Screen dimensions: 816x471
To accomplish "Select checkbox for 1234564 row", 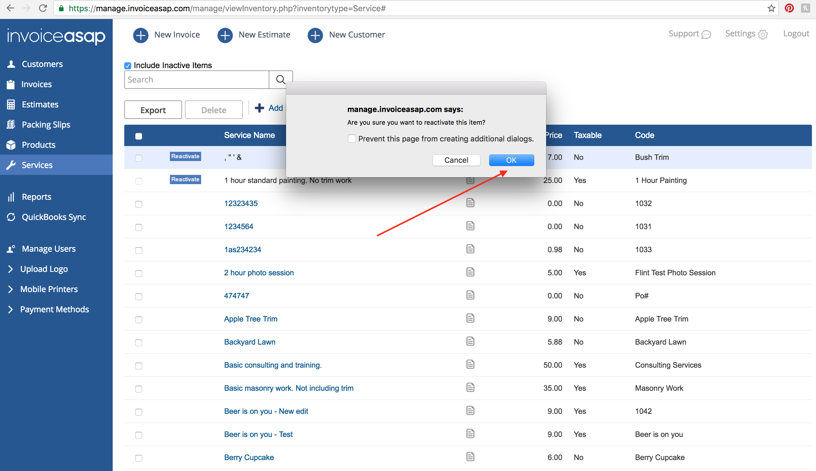I will pyautogui.click(x=139, y=227).
